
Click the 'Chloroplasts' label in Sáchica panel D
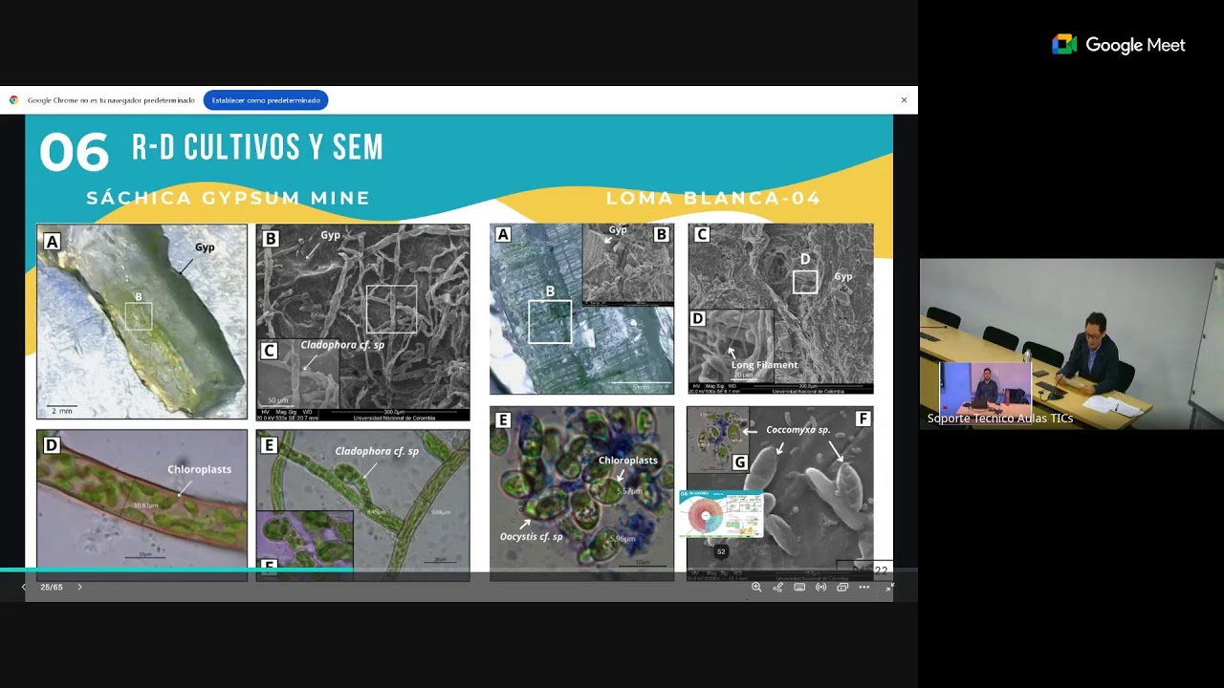199,469
